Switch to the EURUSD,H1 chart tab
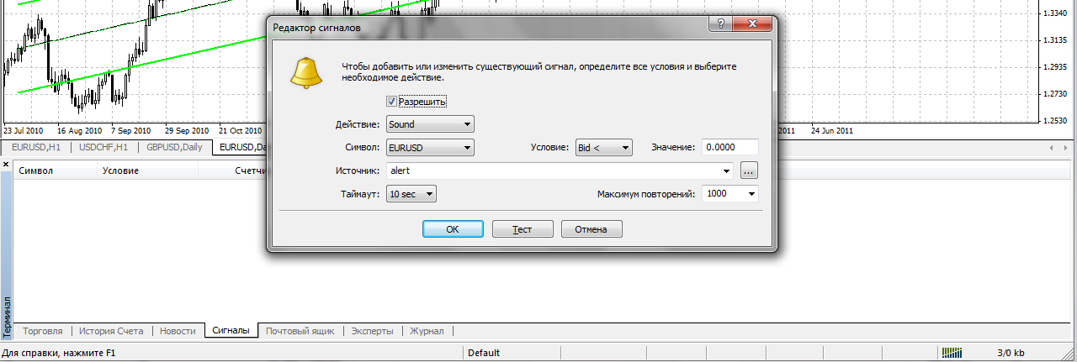Image resolution: width=1077 pixels, height=362 pixels. [35, 148]
